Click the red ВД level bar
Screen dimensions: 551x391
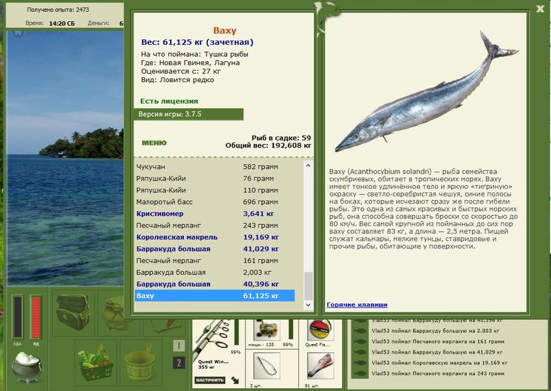click(x=36, y=317)
